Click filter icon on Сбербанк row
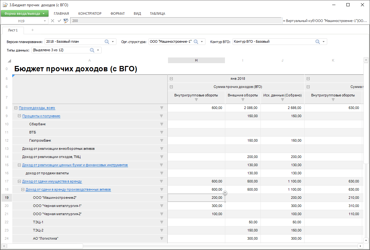Image resolution: width=370 pixels, height=250 pixels. [161, 124]
